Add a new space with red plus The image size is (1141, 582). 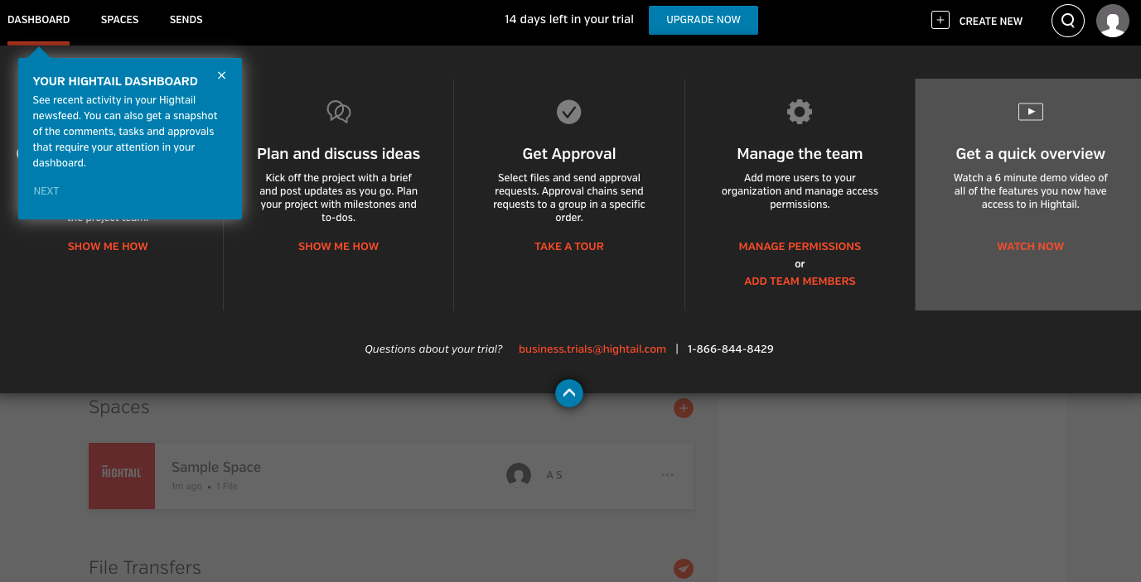point(683,408)
